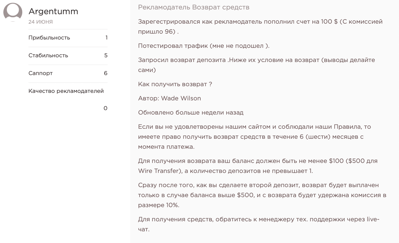Click the paragraph about the live-чат support manager

click(x=258, y=224)
